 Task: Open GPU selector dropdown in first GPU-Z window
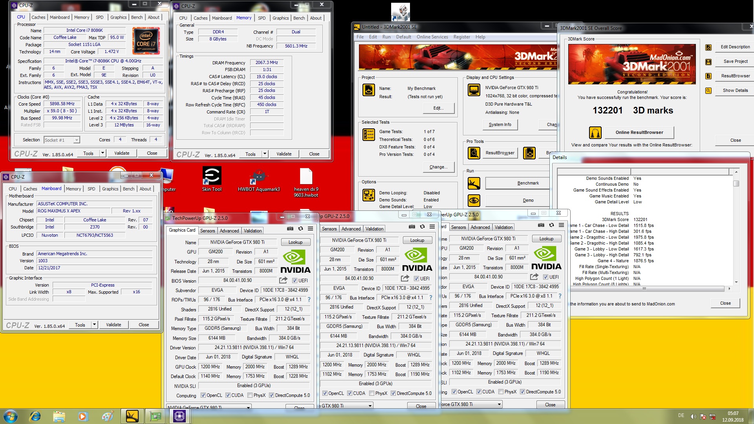[x=209, y=407]
